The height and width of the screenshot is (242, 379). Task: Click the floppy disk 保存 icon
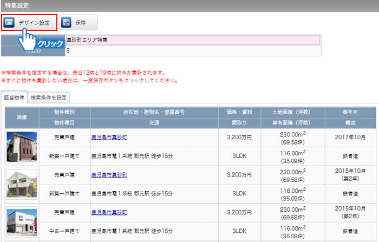point(67,23)
